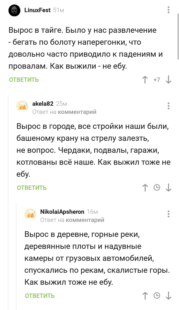
Task: Open the three-dot menu on akela82's comment
Action: click(168, 105)
